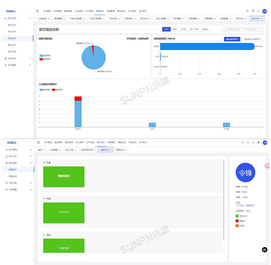Click the globe language icon in lower header
This screenshot has height=265, width=271.
coord(258,142)
